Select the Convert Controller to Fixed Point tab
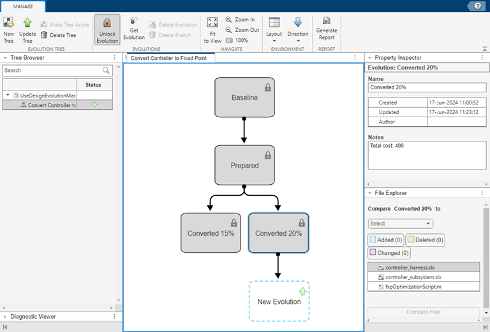 coord(172,58)
